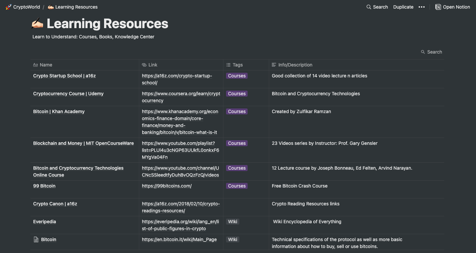The width and height of the screenshot is (476, 253).
Task: Open the three-dots more options menu
Action: point(422,7)
